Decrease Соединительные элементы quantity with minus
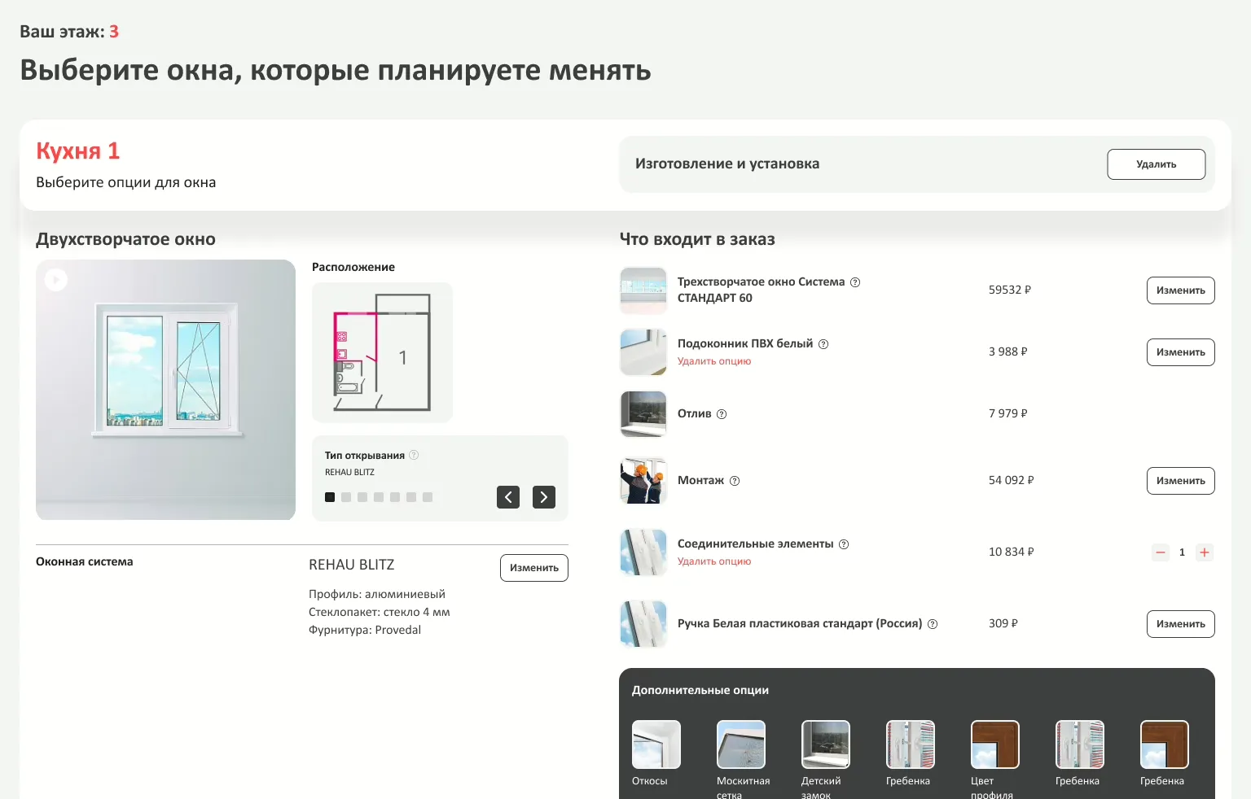Screen dimensions: 1251x799 [x=1161, y=552]
